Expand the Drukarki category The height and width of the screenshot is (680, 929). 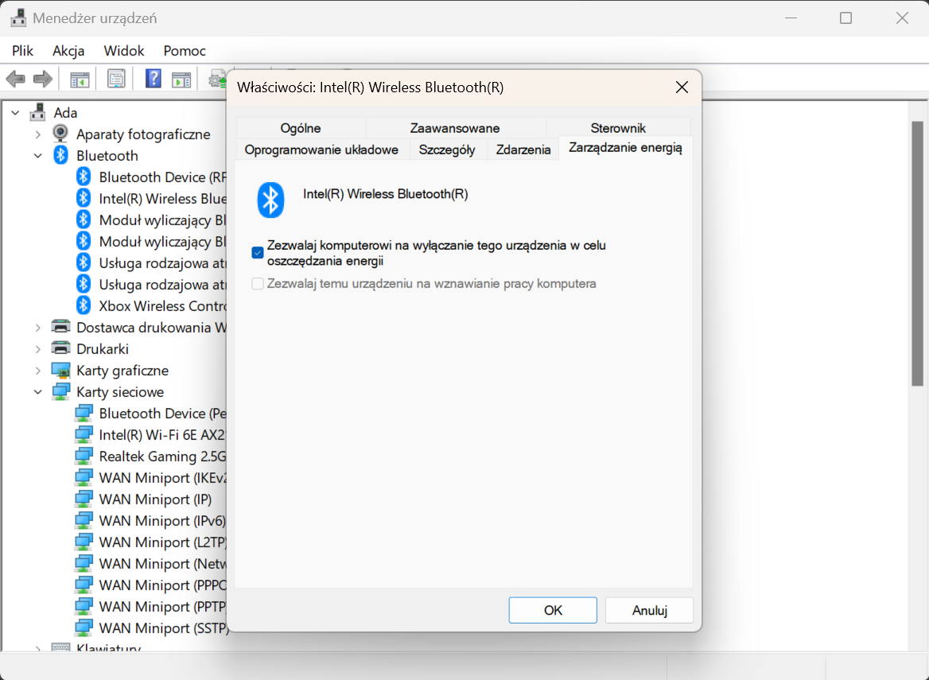pyautogui.click(x=37, y=348)
